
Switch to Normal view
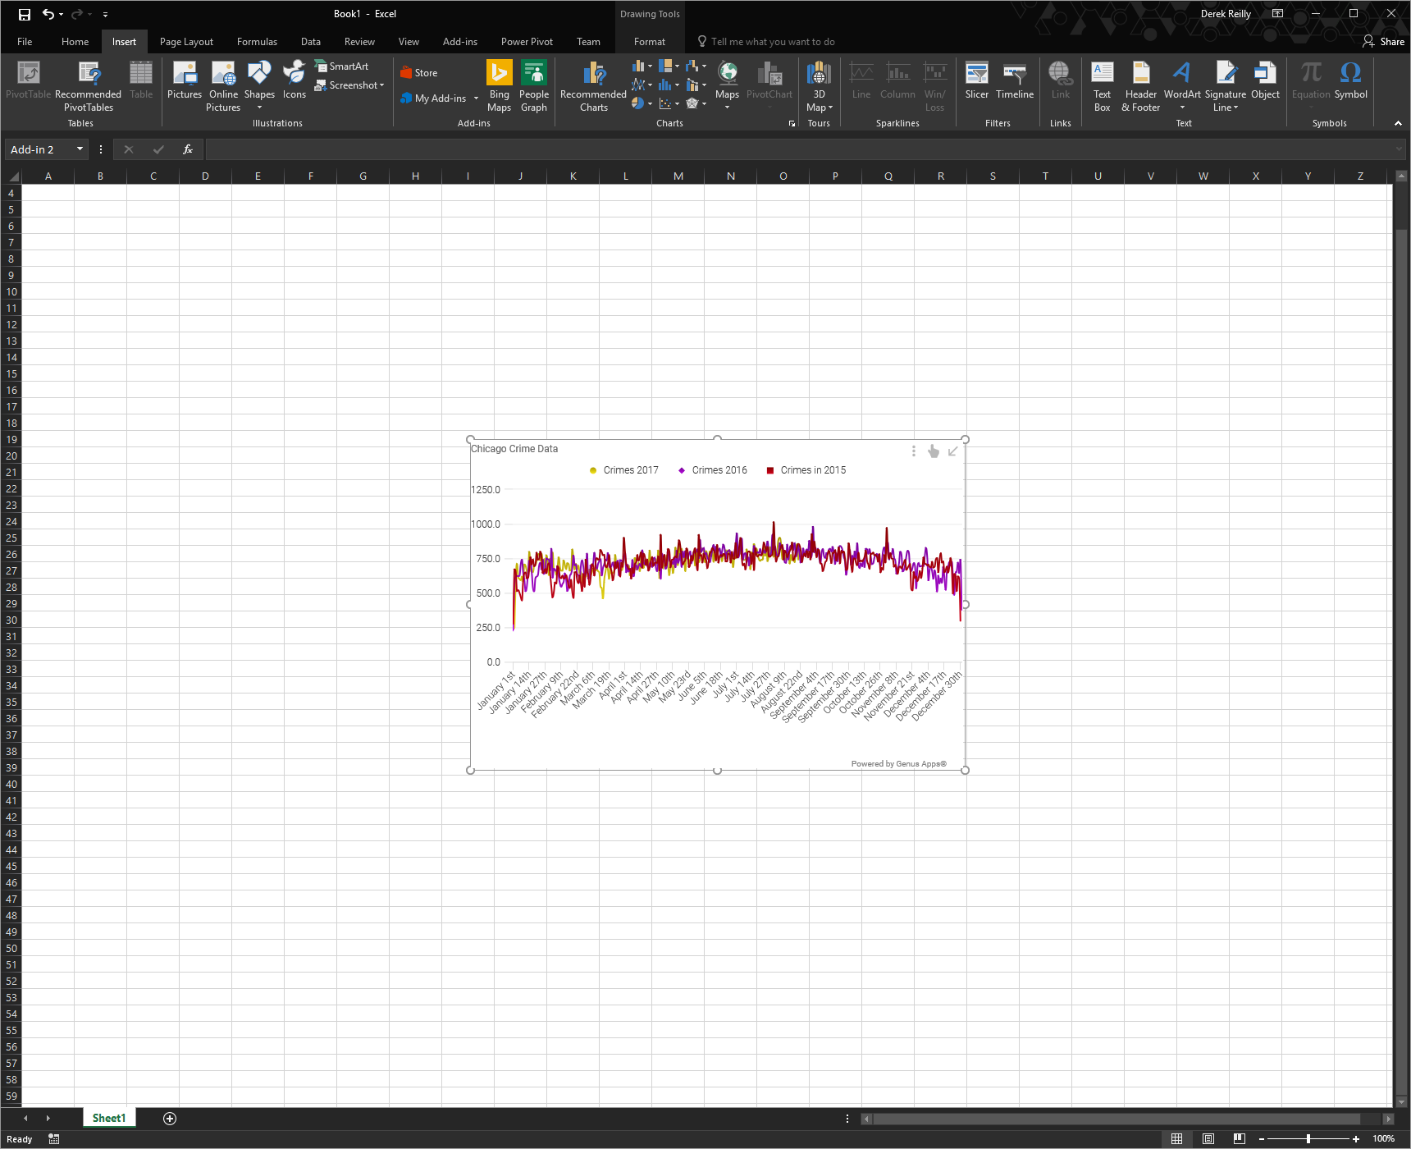[x=1176, y=1139]
